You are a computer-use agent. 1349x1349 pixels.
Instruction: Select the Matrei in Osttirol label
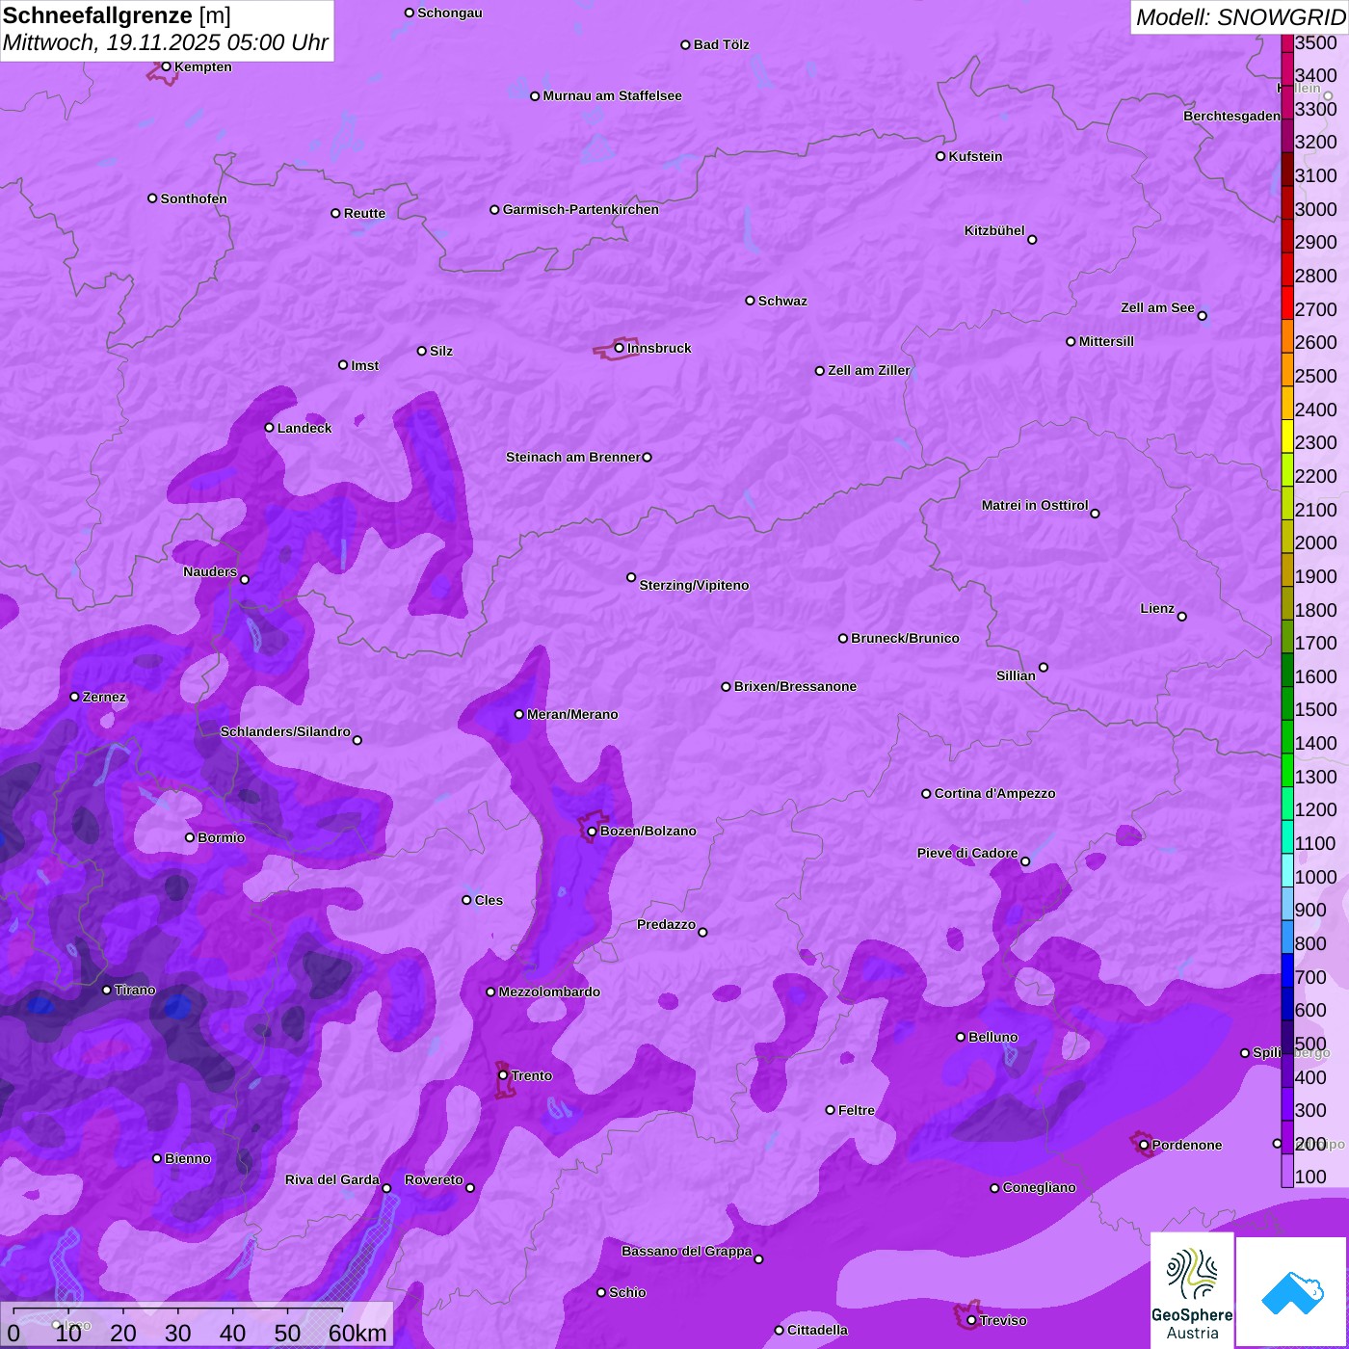pyautogui.click(x=1035, y=505)
